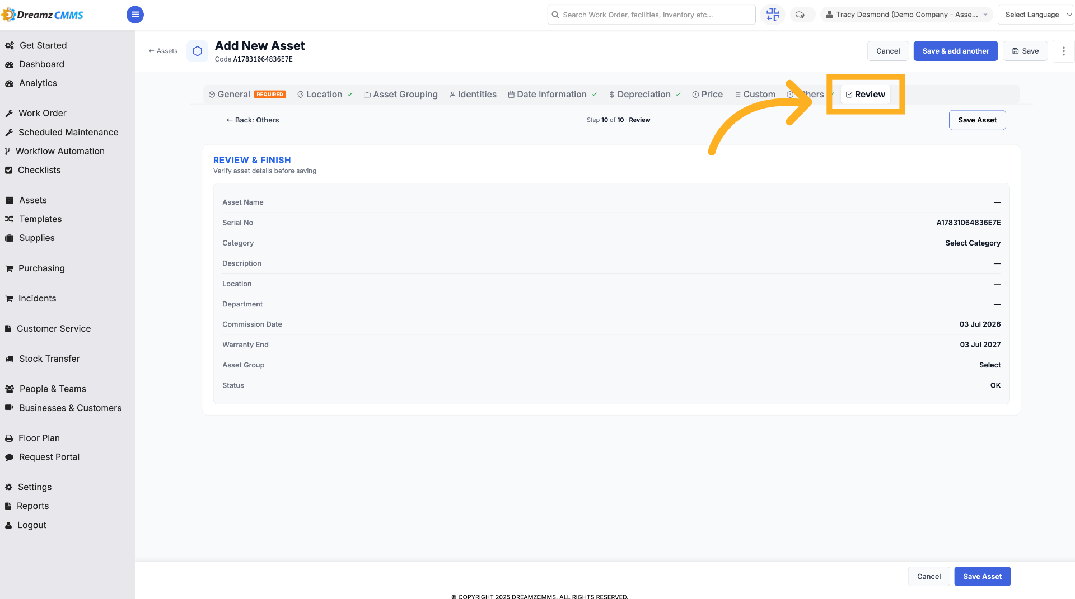The height and width of the screenshot is (599, 1075).
Task: Open Floor Plan in the sidebar
Action: (x=32, y=438)
